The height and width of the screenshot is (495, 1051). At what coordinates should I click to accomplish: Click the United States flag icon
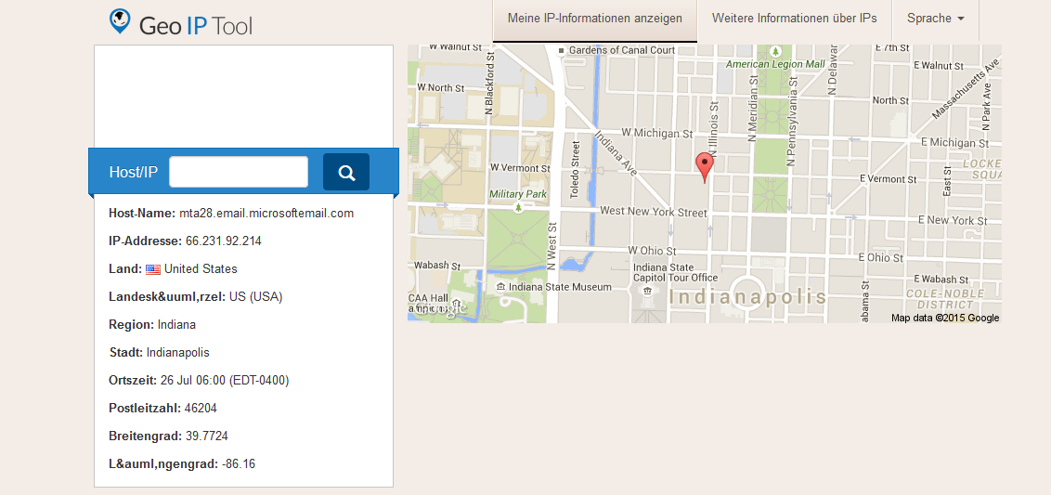pyautogui.click(x=153, y=269)
